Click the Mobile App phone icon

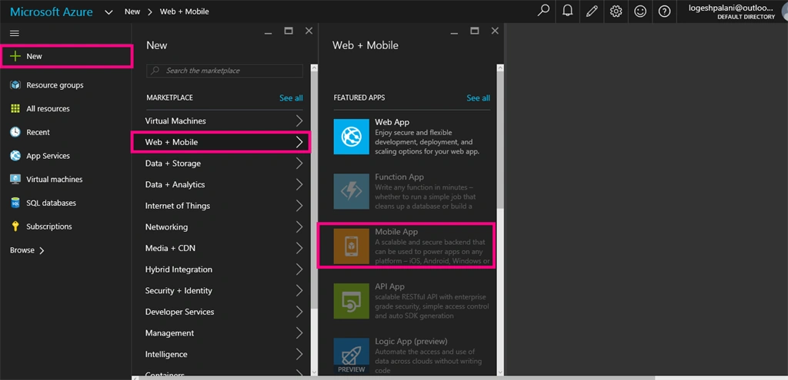(351, 246)
